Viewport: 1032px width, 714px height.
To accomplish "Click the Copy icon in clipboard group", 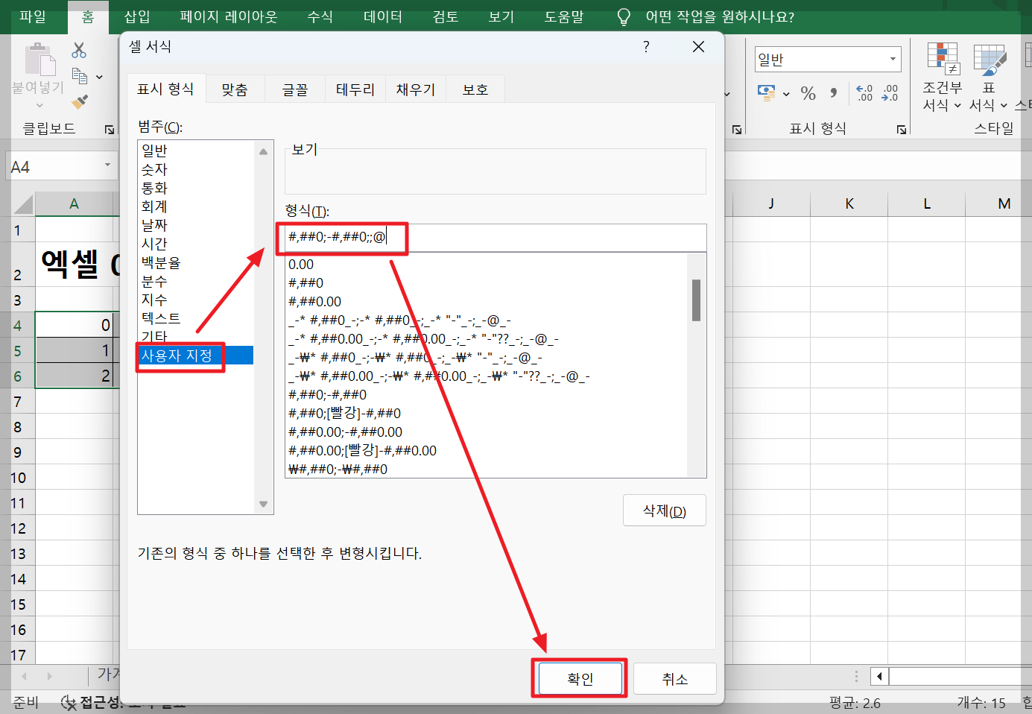I will pyautogui.click(x=79, y=76).
